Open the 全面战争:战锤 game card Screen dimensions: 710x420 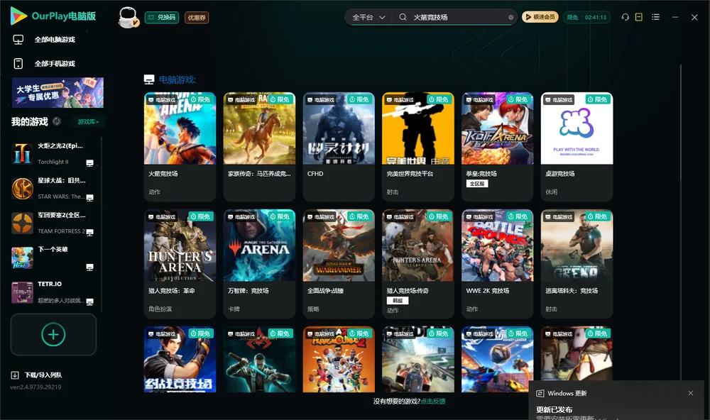tap(339, 264)
